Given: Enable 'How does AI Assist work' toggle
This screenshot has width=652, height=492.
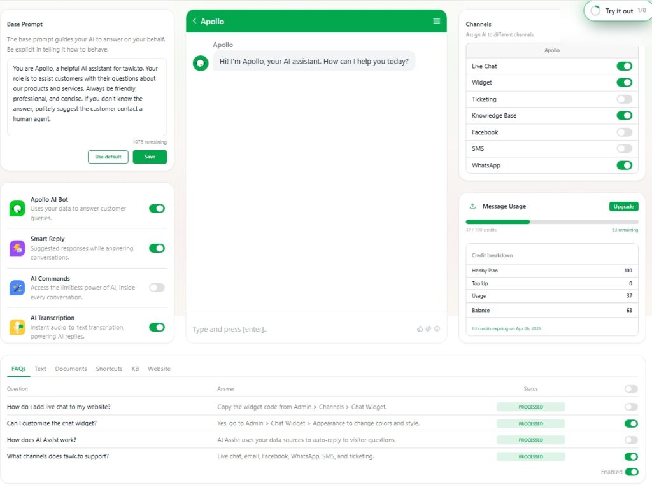Looking at the screenshot, I should [631, 440].
